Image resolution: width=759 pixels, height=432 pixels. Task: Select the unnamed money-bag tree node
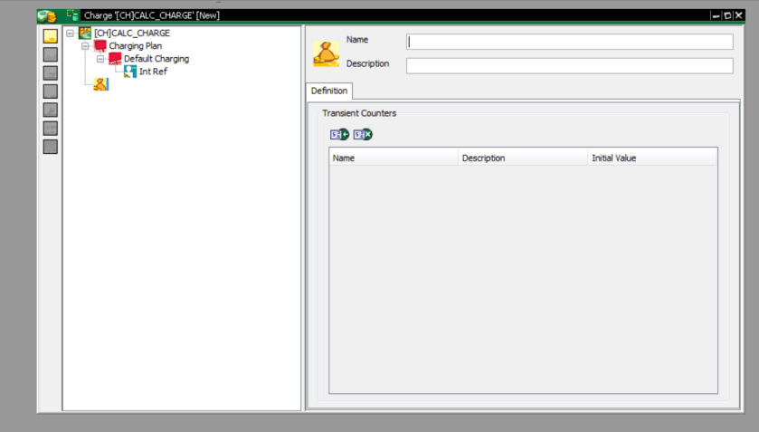click(100, 84)
